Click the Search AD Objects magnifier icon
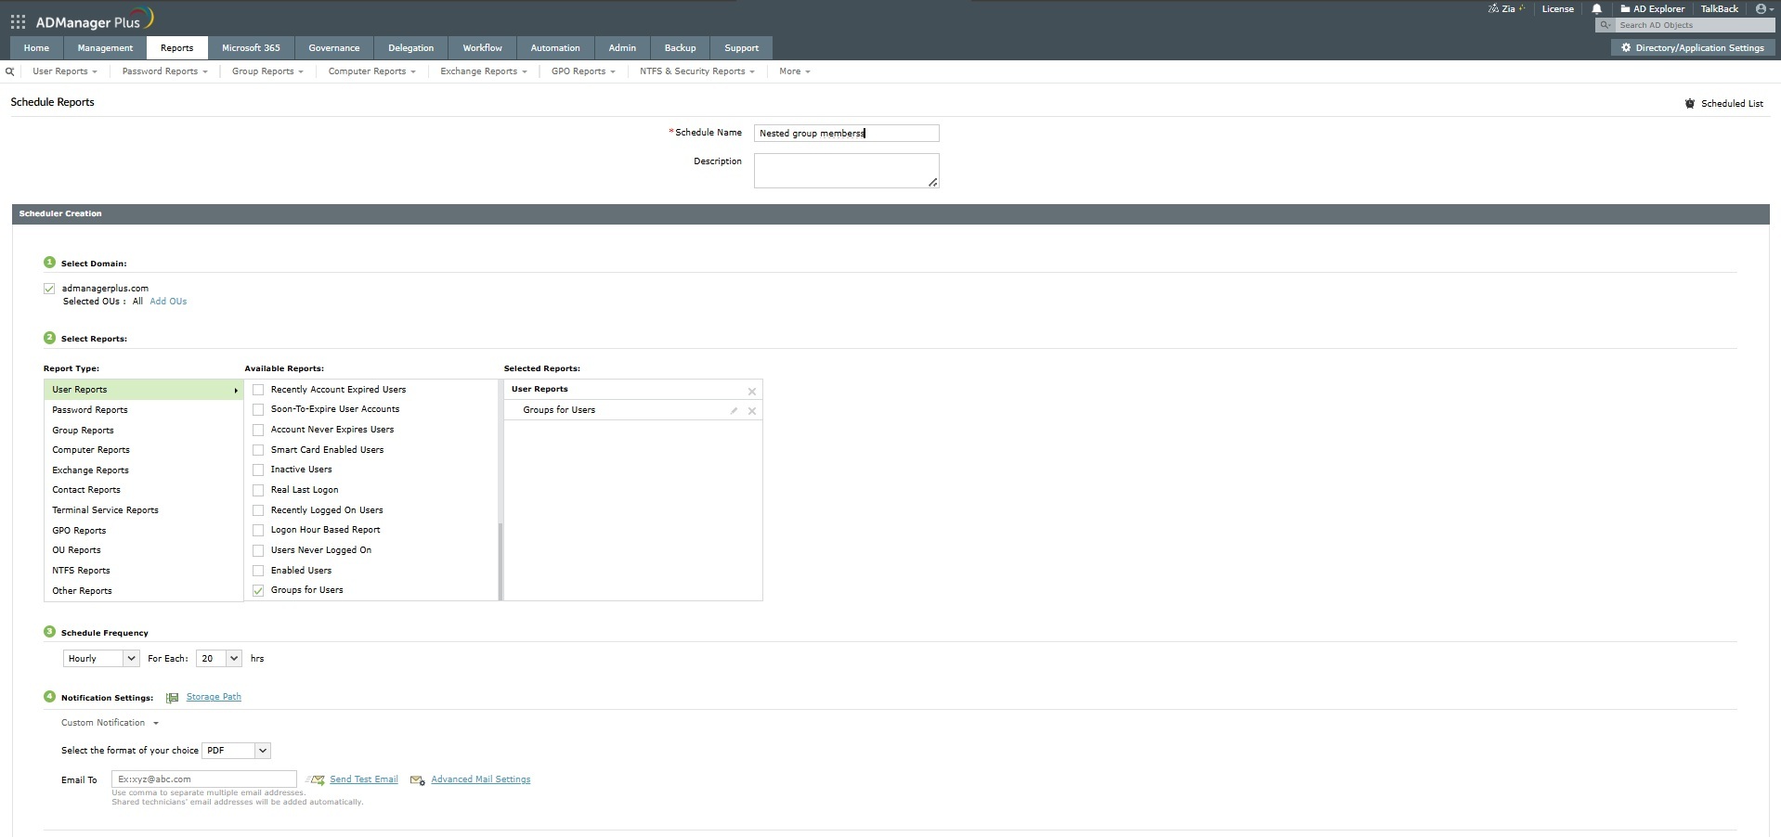This screenshot has height=837, width=1781. 1605,25
